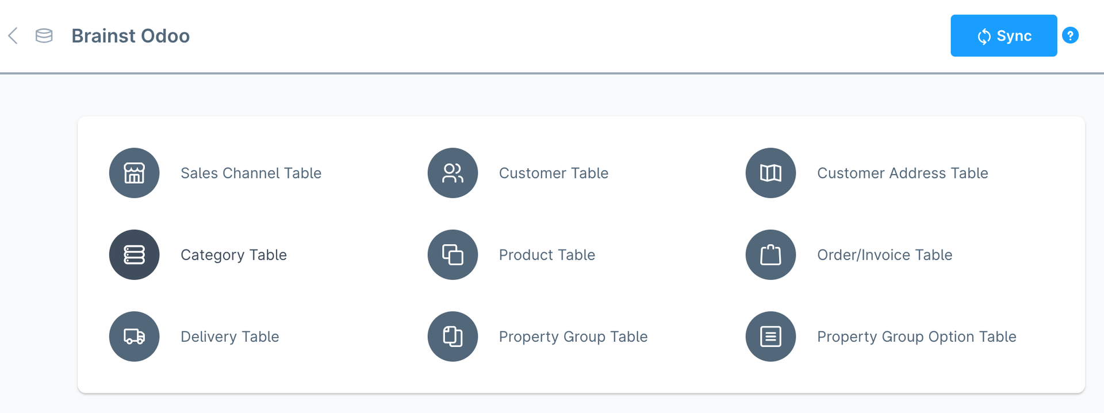Click the Property Group Table icon
The image size is (1104, 413).
(x=453, y=337)
